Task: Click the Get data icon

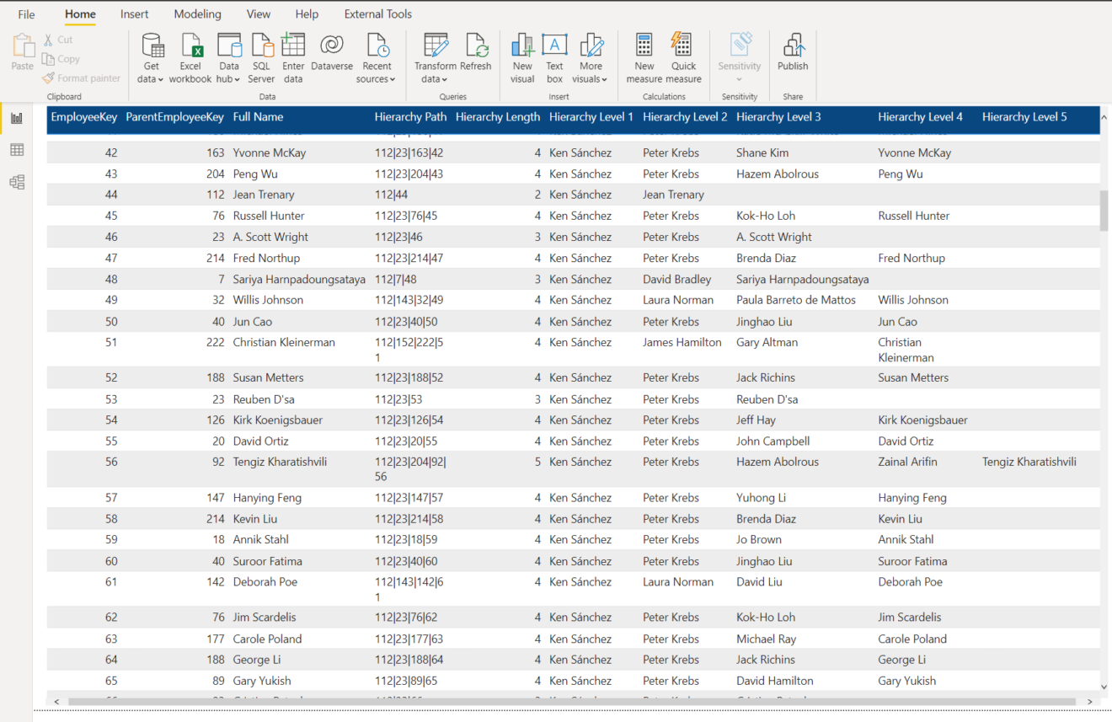Action: [152, 47]
